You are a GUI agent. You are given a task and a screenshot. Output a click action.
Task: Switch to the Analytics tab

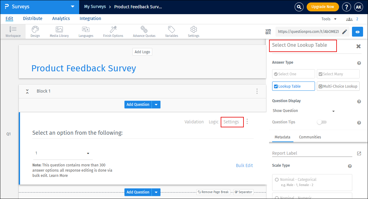pos(61,18)
